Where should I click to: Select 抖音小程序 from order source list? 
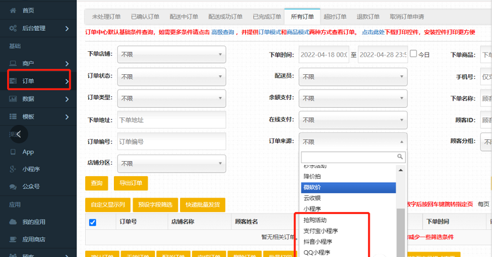(x=318, y=242)
